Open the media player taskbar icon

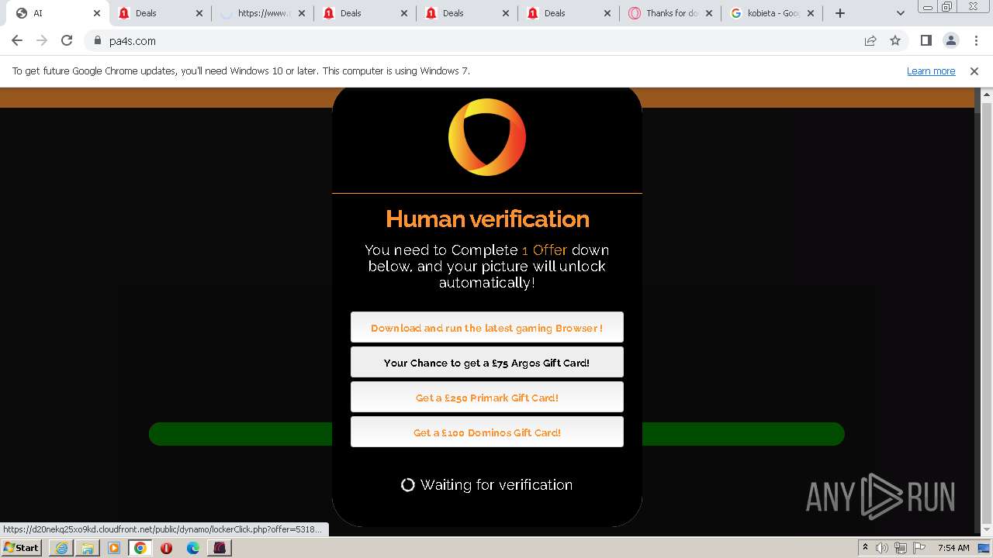[114, 548]
